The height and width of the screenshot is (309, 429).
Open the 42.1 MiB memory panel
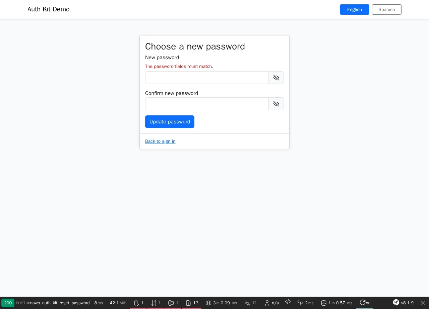click(x=118, y=303)
